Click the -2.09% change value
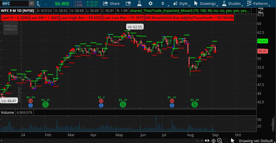This screenshot has width=276, height=143. point(78,5)
